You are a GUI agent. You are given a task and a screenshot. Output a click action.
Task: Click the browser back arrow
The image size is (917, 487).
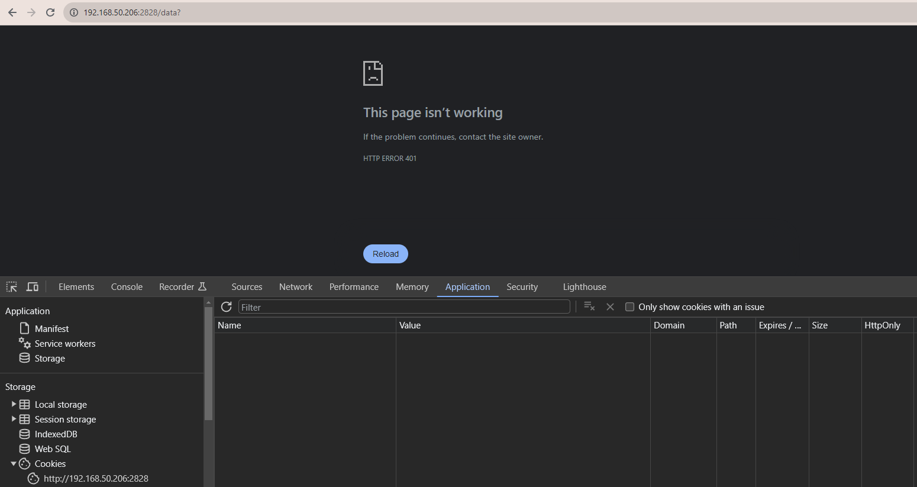(x=12, y=12)
